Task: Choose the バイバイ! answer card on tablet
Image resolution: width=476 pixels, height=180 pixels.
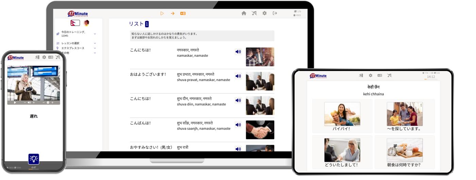Action: coord(342,116)
